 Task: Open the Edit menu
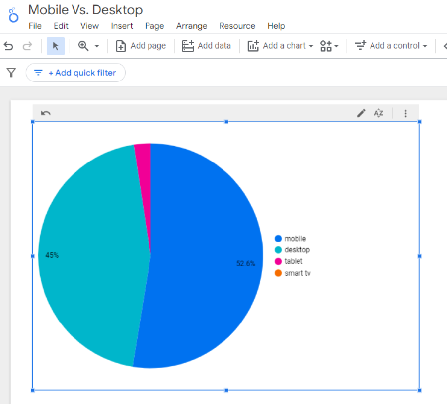point(61,26)
